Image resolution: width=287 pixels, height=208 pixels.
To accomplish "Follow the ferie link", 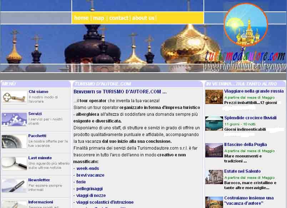I will pyautogui.click(x=81, y=182).
